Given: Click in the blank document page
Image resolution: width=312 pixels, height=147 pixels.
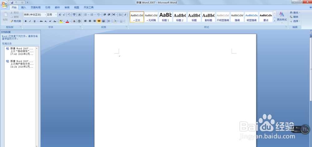Looking at the screenshot, I should tap(175, 90).
